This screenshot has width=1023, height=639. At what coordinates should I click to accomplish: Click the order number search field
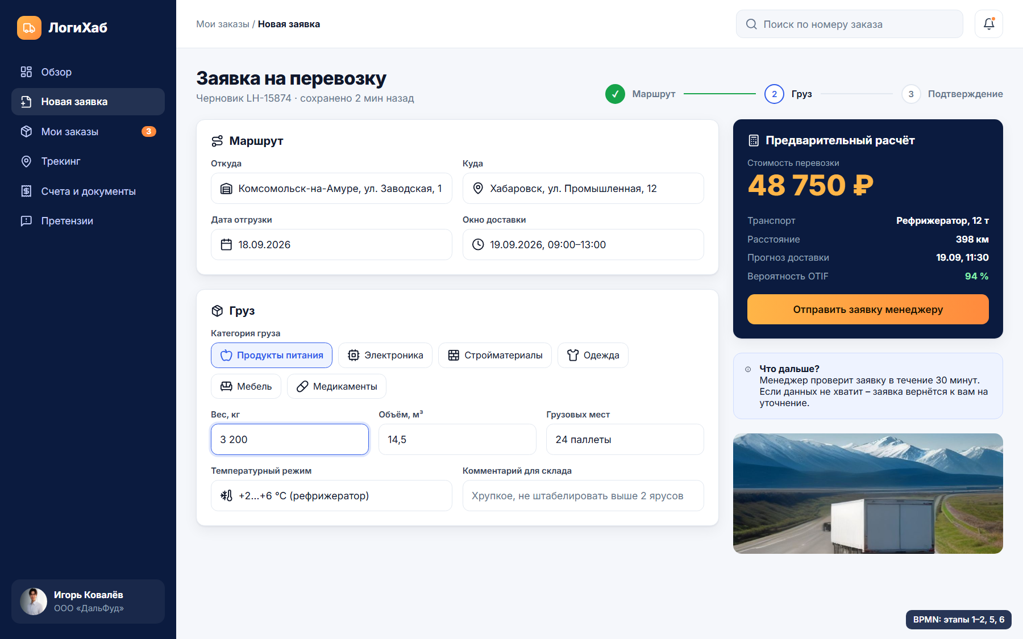click(850, 24)
